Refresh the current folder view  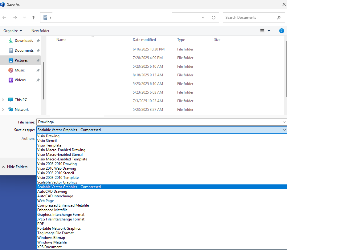tap(214, 18)
